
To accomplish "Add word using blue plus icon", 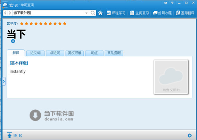I will 13,41.
